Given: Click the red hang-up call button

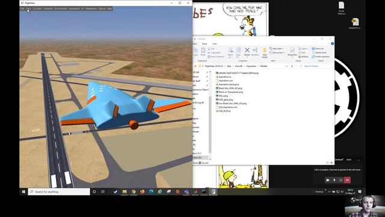Looking at the screenshot, I should coord(347,180).
